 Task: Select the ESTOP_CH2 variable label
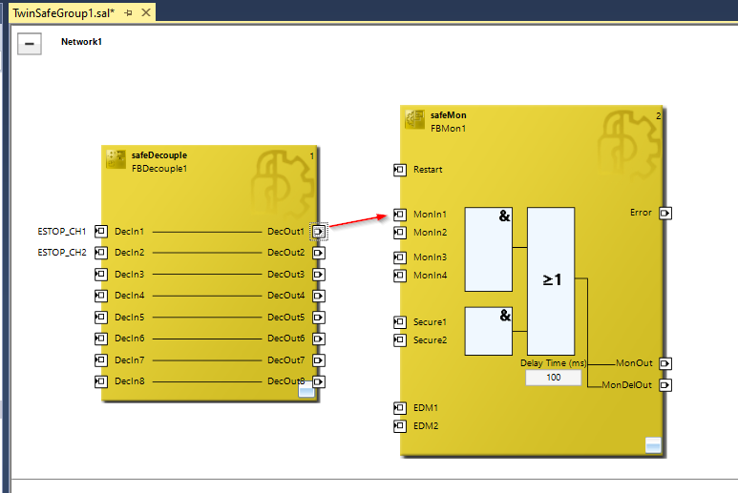coord(62,253)
